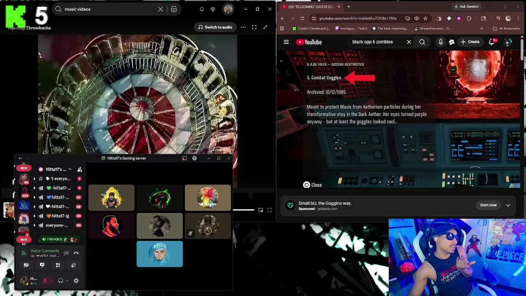Switch to audio in Spotify video

pyautogui.click(x=215, y=27)
